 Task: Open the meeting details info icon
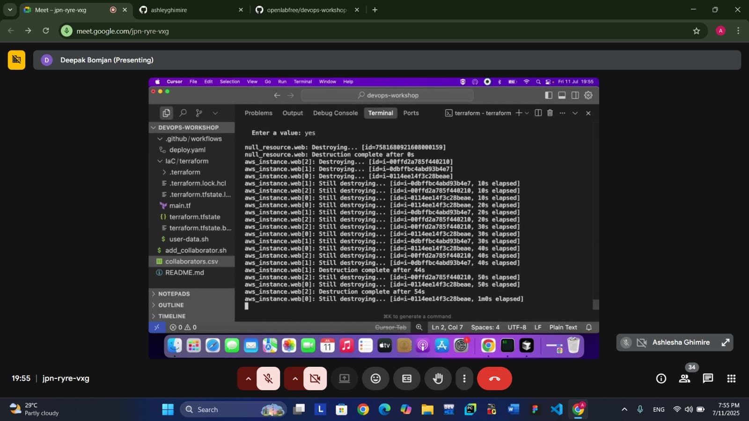[x=661, y=378]
